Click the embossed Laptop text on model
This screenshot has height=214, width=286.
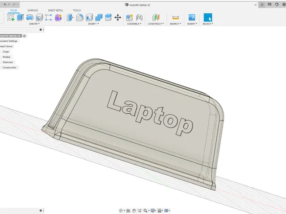click(150, 113)
